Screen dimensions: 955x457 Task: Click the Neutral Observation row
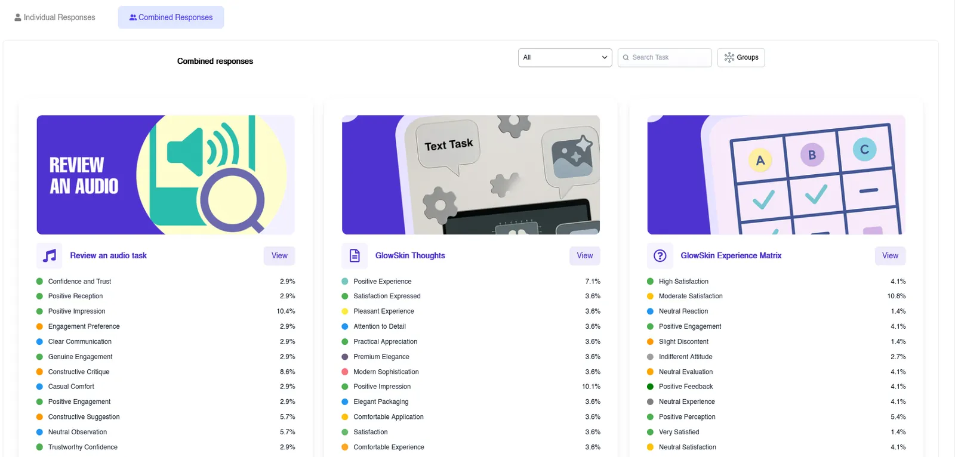point(166,433)
